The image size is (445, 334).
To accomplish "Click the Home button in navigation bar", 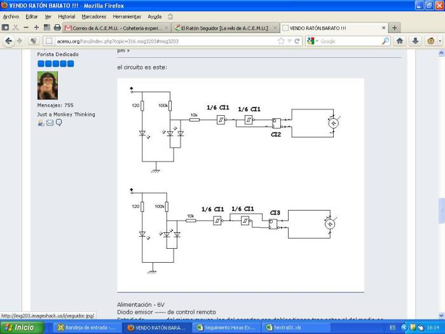I will [x=400, y=41].
